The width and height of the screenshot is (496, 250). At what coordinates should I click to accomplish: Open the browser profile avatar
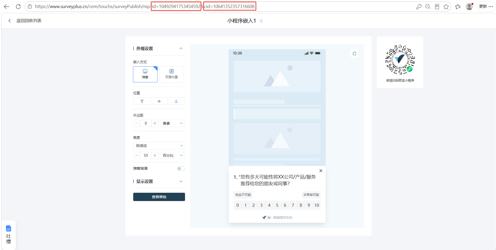tap(469, 6)
